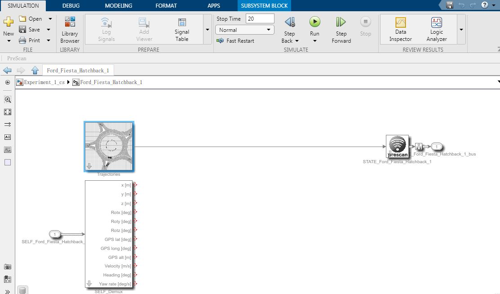This screenshot has width=500, height=294.
Task: Expand the Open dropdown arrow
Action: tap(50, 19)
